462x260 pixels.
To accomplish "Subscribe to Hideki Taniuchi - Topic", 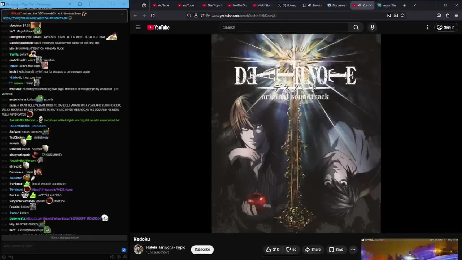I will click(202, 250).
